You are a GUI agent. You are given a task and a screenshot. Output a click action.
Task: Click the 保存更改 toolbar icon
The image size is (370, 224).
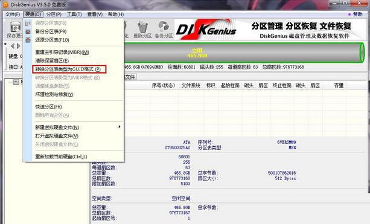click(x=15, y=27)
